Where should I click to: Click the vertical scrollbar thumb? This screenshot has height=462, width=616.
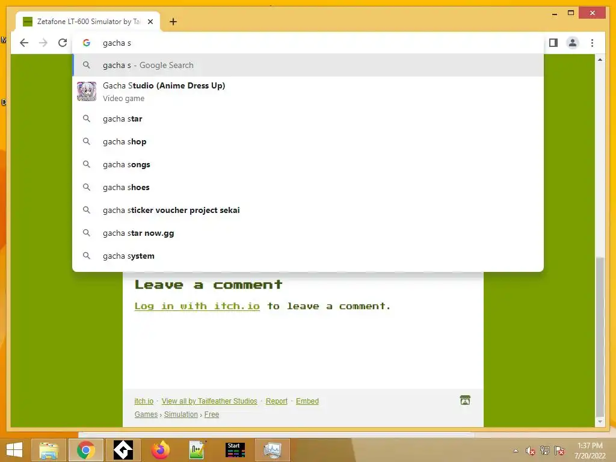[x=600, y=337]
